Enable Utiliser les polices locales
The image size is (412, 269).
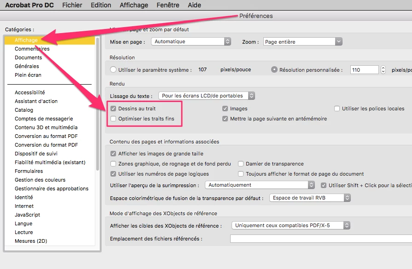pos(337,109)
